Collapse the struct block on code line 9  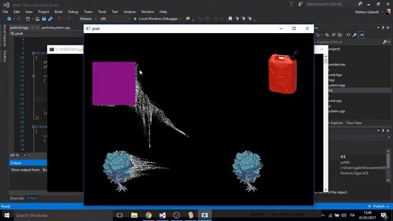(x=33, y=53)
